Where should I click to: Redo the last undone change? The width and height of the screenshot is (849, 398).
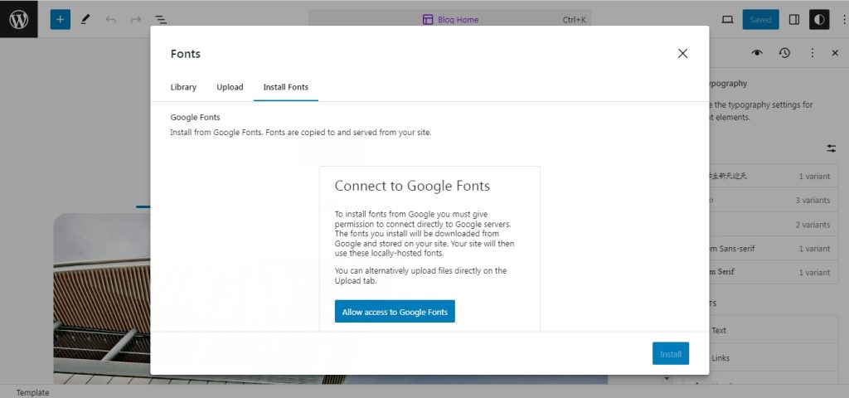pos(136,20)
